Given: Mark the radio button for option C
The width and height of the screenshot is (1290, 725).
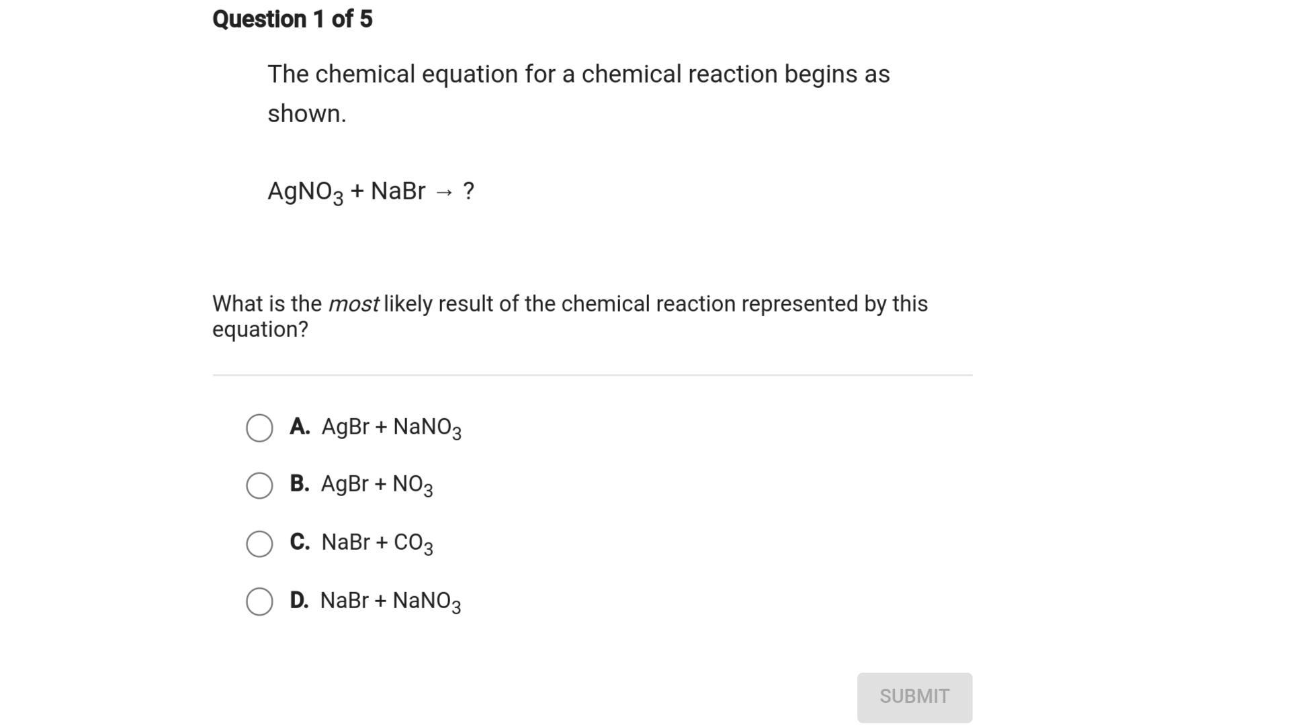Looking at the screenshot, I should pos(259,544).
